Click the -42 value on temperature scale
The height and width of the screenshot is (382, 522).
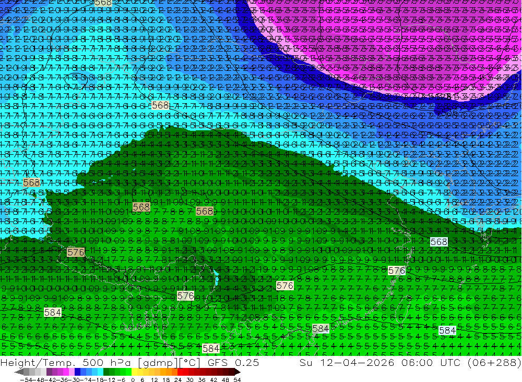[51, 380]
